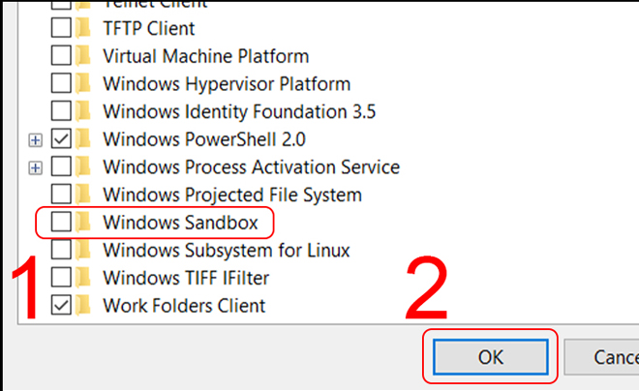Click the Windows Subsystem for Linux folder icon
The height and width of the screenshot is (391, 639).
tap(83, 250)
